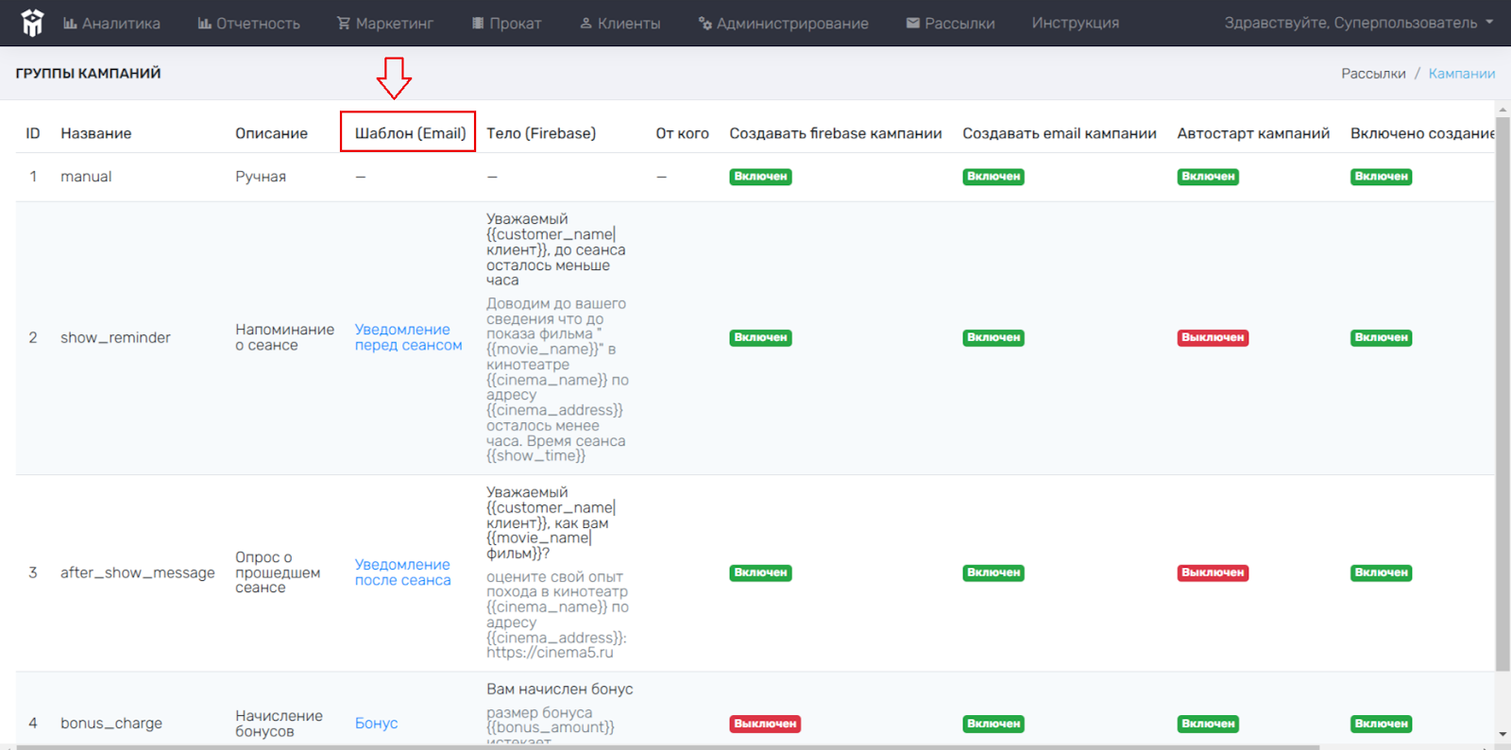
Task: Click the Аналитика bar chart icon
Action: click(x=70, y=23)
